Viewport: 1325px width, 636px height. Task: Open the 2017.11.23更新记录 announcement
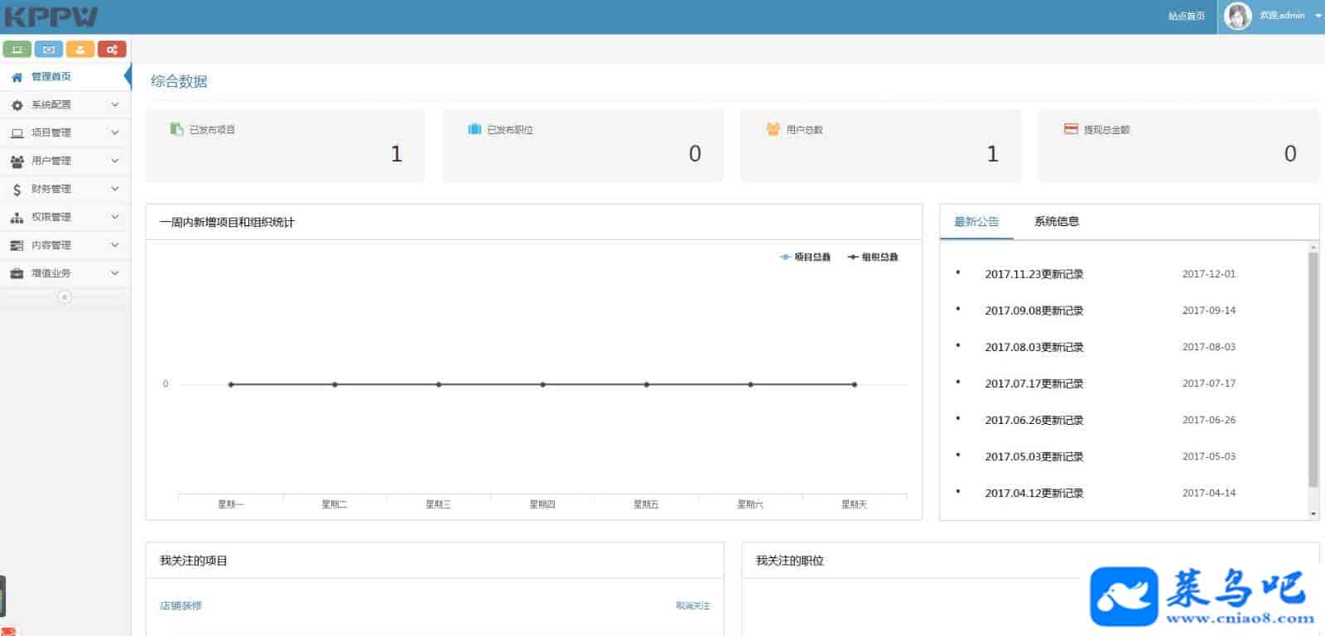[1033, 274]
